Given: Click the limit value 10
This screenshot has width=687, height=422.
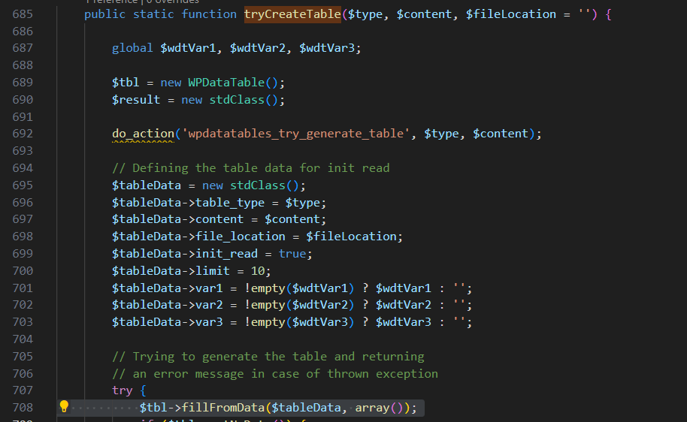Looking at the screenshot, I should point(257,271).
